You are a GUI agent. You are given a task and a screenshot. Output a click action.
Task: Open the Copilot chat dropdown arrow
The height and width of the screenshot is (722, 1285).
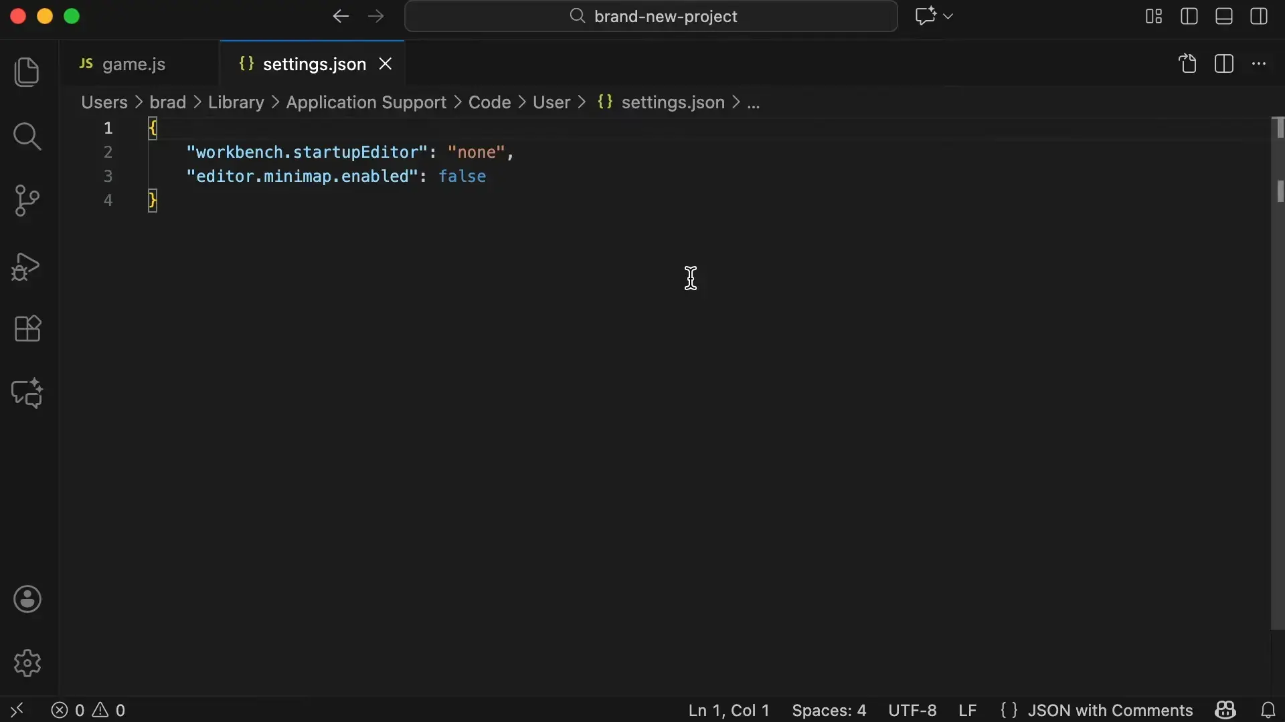pyautogui.click(x=948, y=16)
